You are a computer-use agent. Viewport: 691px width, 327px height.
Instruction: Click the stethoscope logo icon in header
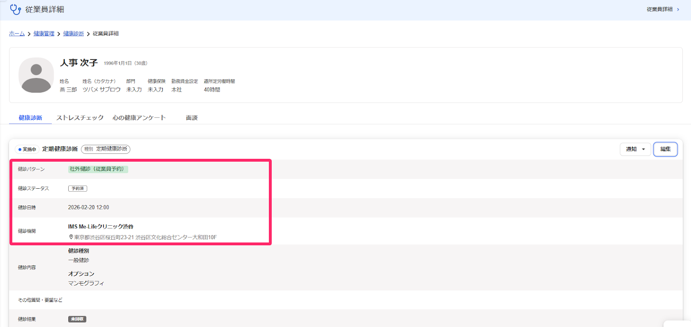coord(15,9)
